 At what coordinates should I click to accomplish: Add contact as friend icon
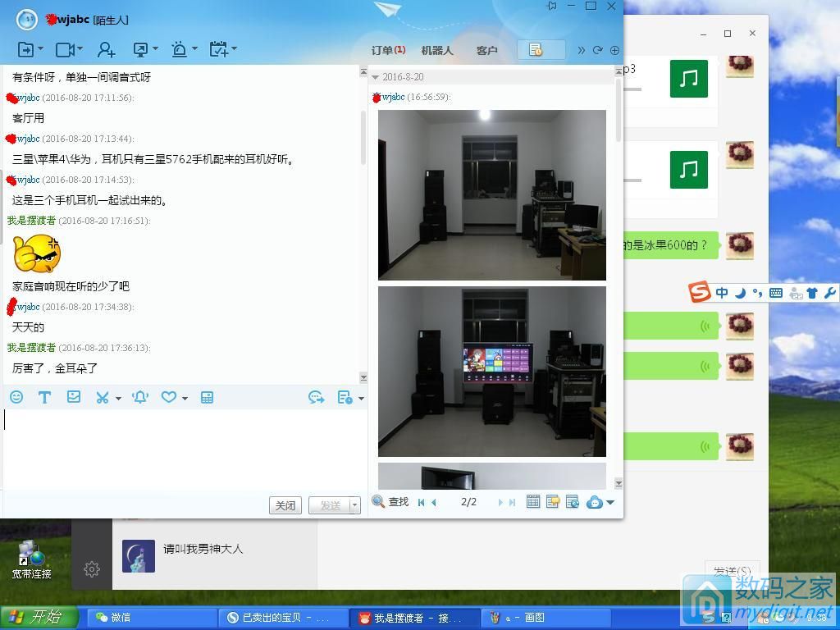pyautogui.click(x=106, y=50)
